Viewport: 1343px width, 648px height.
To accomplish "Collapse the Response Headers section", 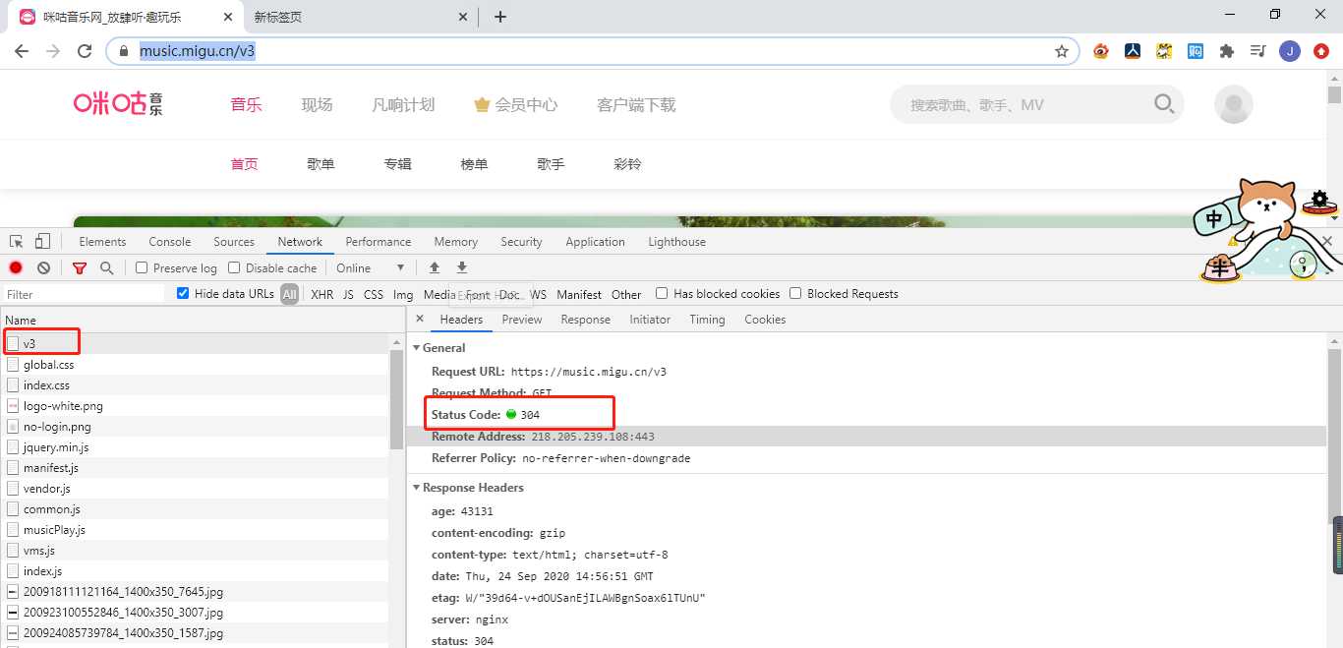I will click(x=416, y=488).
